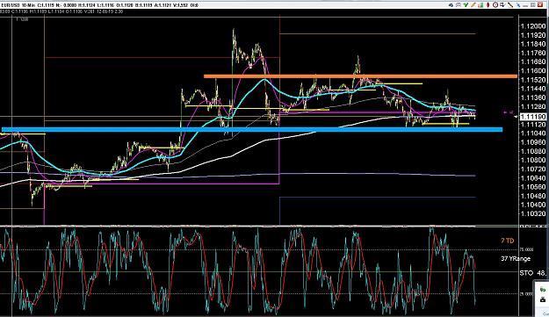Click the highlighted current price label 1.11180
This screenshot has height=317, width=549.
(533, 117)
